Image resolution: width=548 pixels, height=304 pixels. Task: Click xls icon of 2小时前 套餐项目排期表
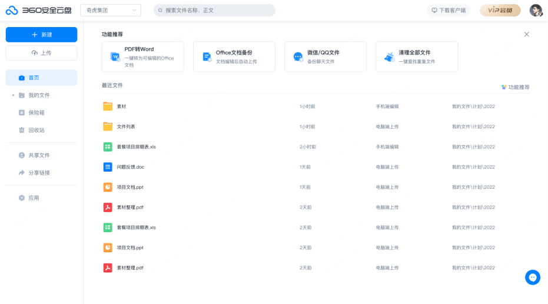(x=108, y=147)
